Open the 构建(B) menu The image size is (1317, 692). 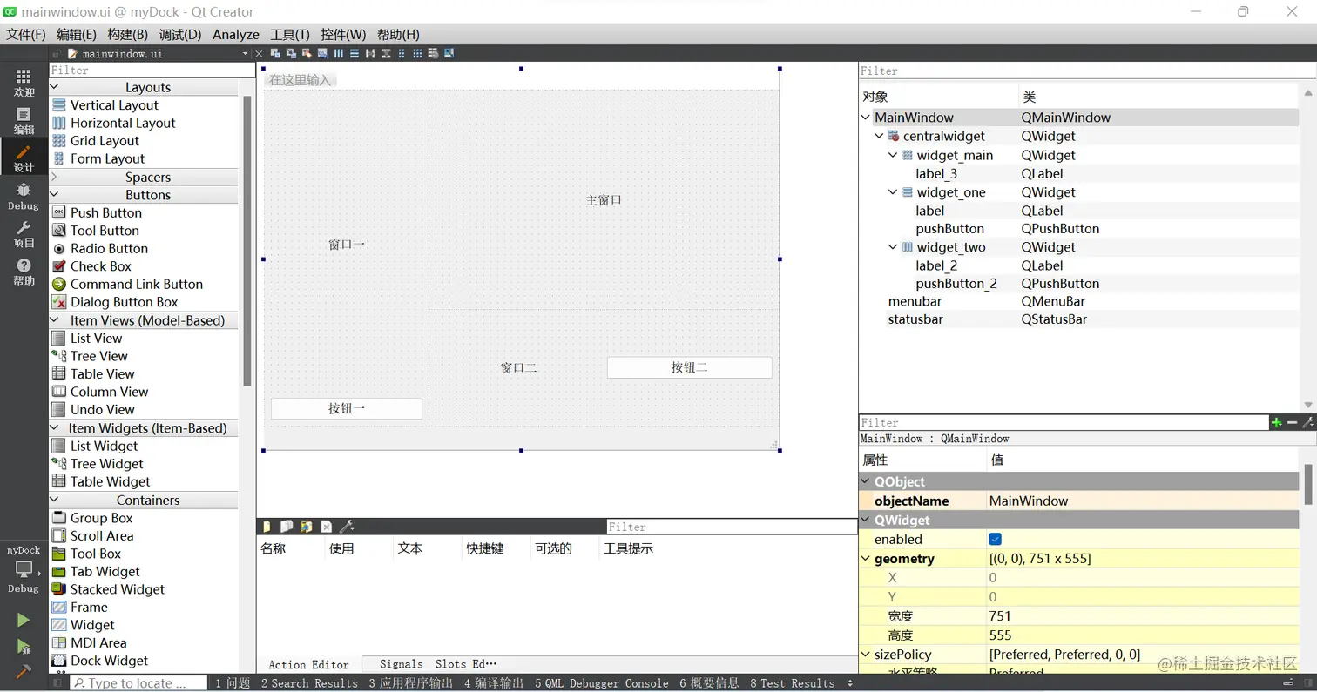127,35
